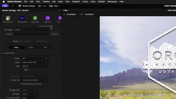Open the 119% viewer zoom dropdown
176x99 pixels.
point(66,10)
